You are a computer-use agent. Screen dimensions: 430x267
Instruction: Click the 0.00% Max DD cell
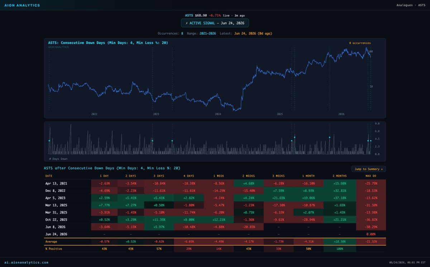[x=371, y=234]
